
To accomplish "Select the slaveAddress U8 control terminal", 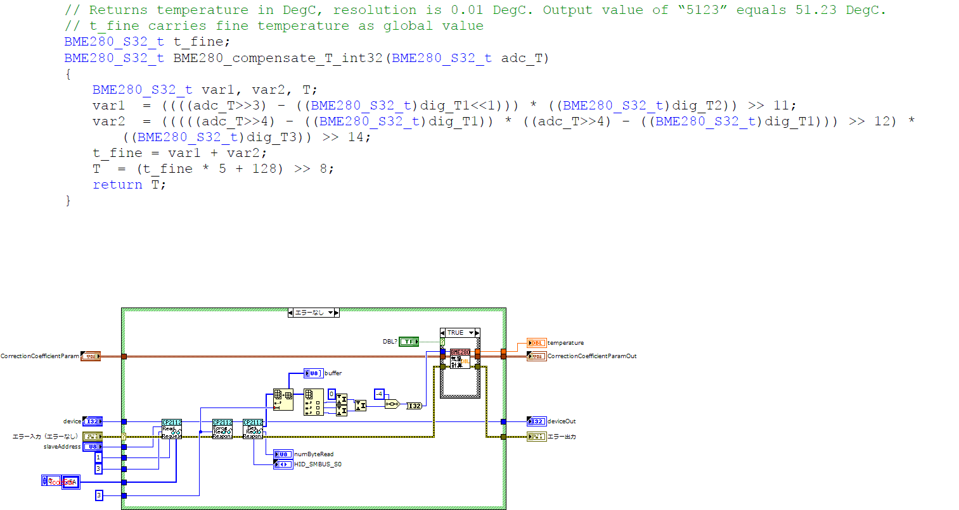I will (92, 447).
